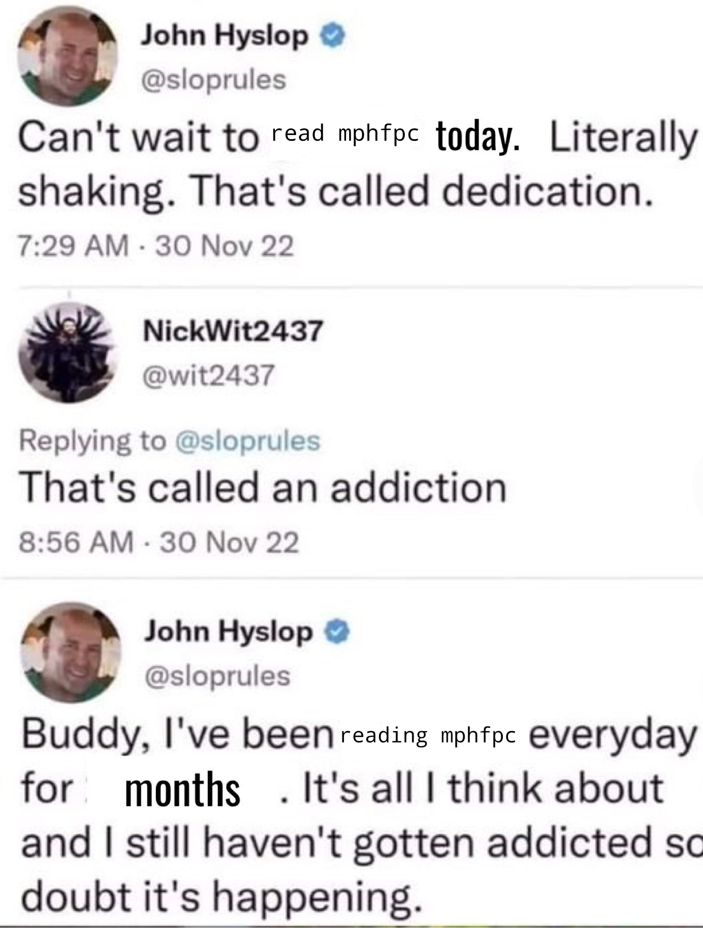
Task: Open John Hyslop's avatar on the first tweet
Action: (x=68, y=57)
